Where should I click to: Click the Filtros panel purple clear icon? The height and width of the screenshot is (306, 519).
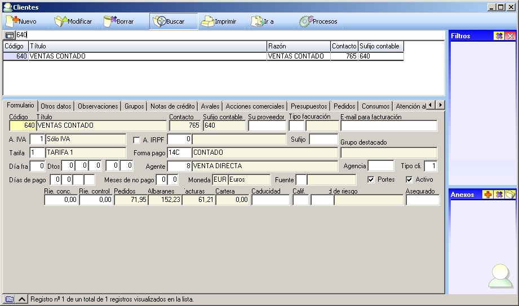499,35
